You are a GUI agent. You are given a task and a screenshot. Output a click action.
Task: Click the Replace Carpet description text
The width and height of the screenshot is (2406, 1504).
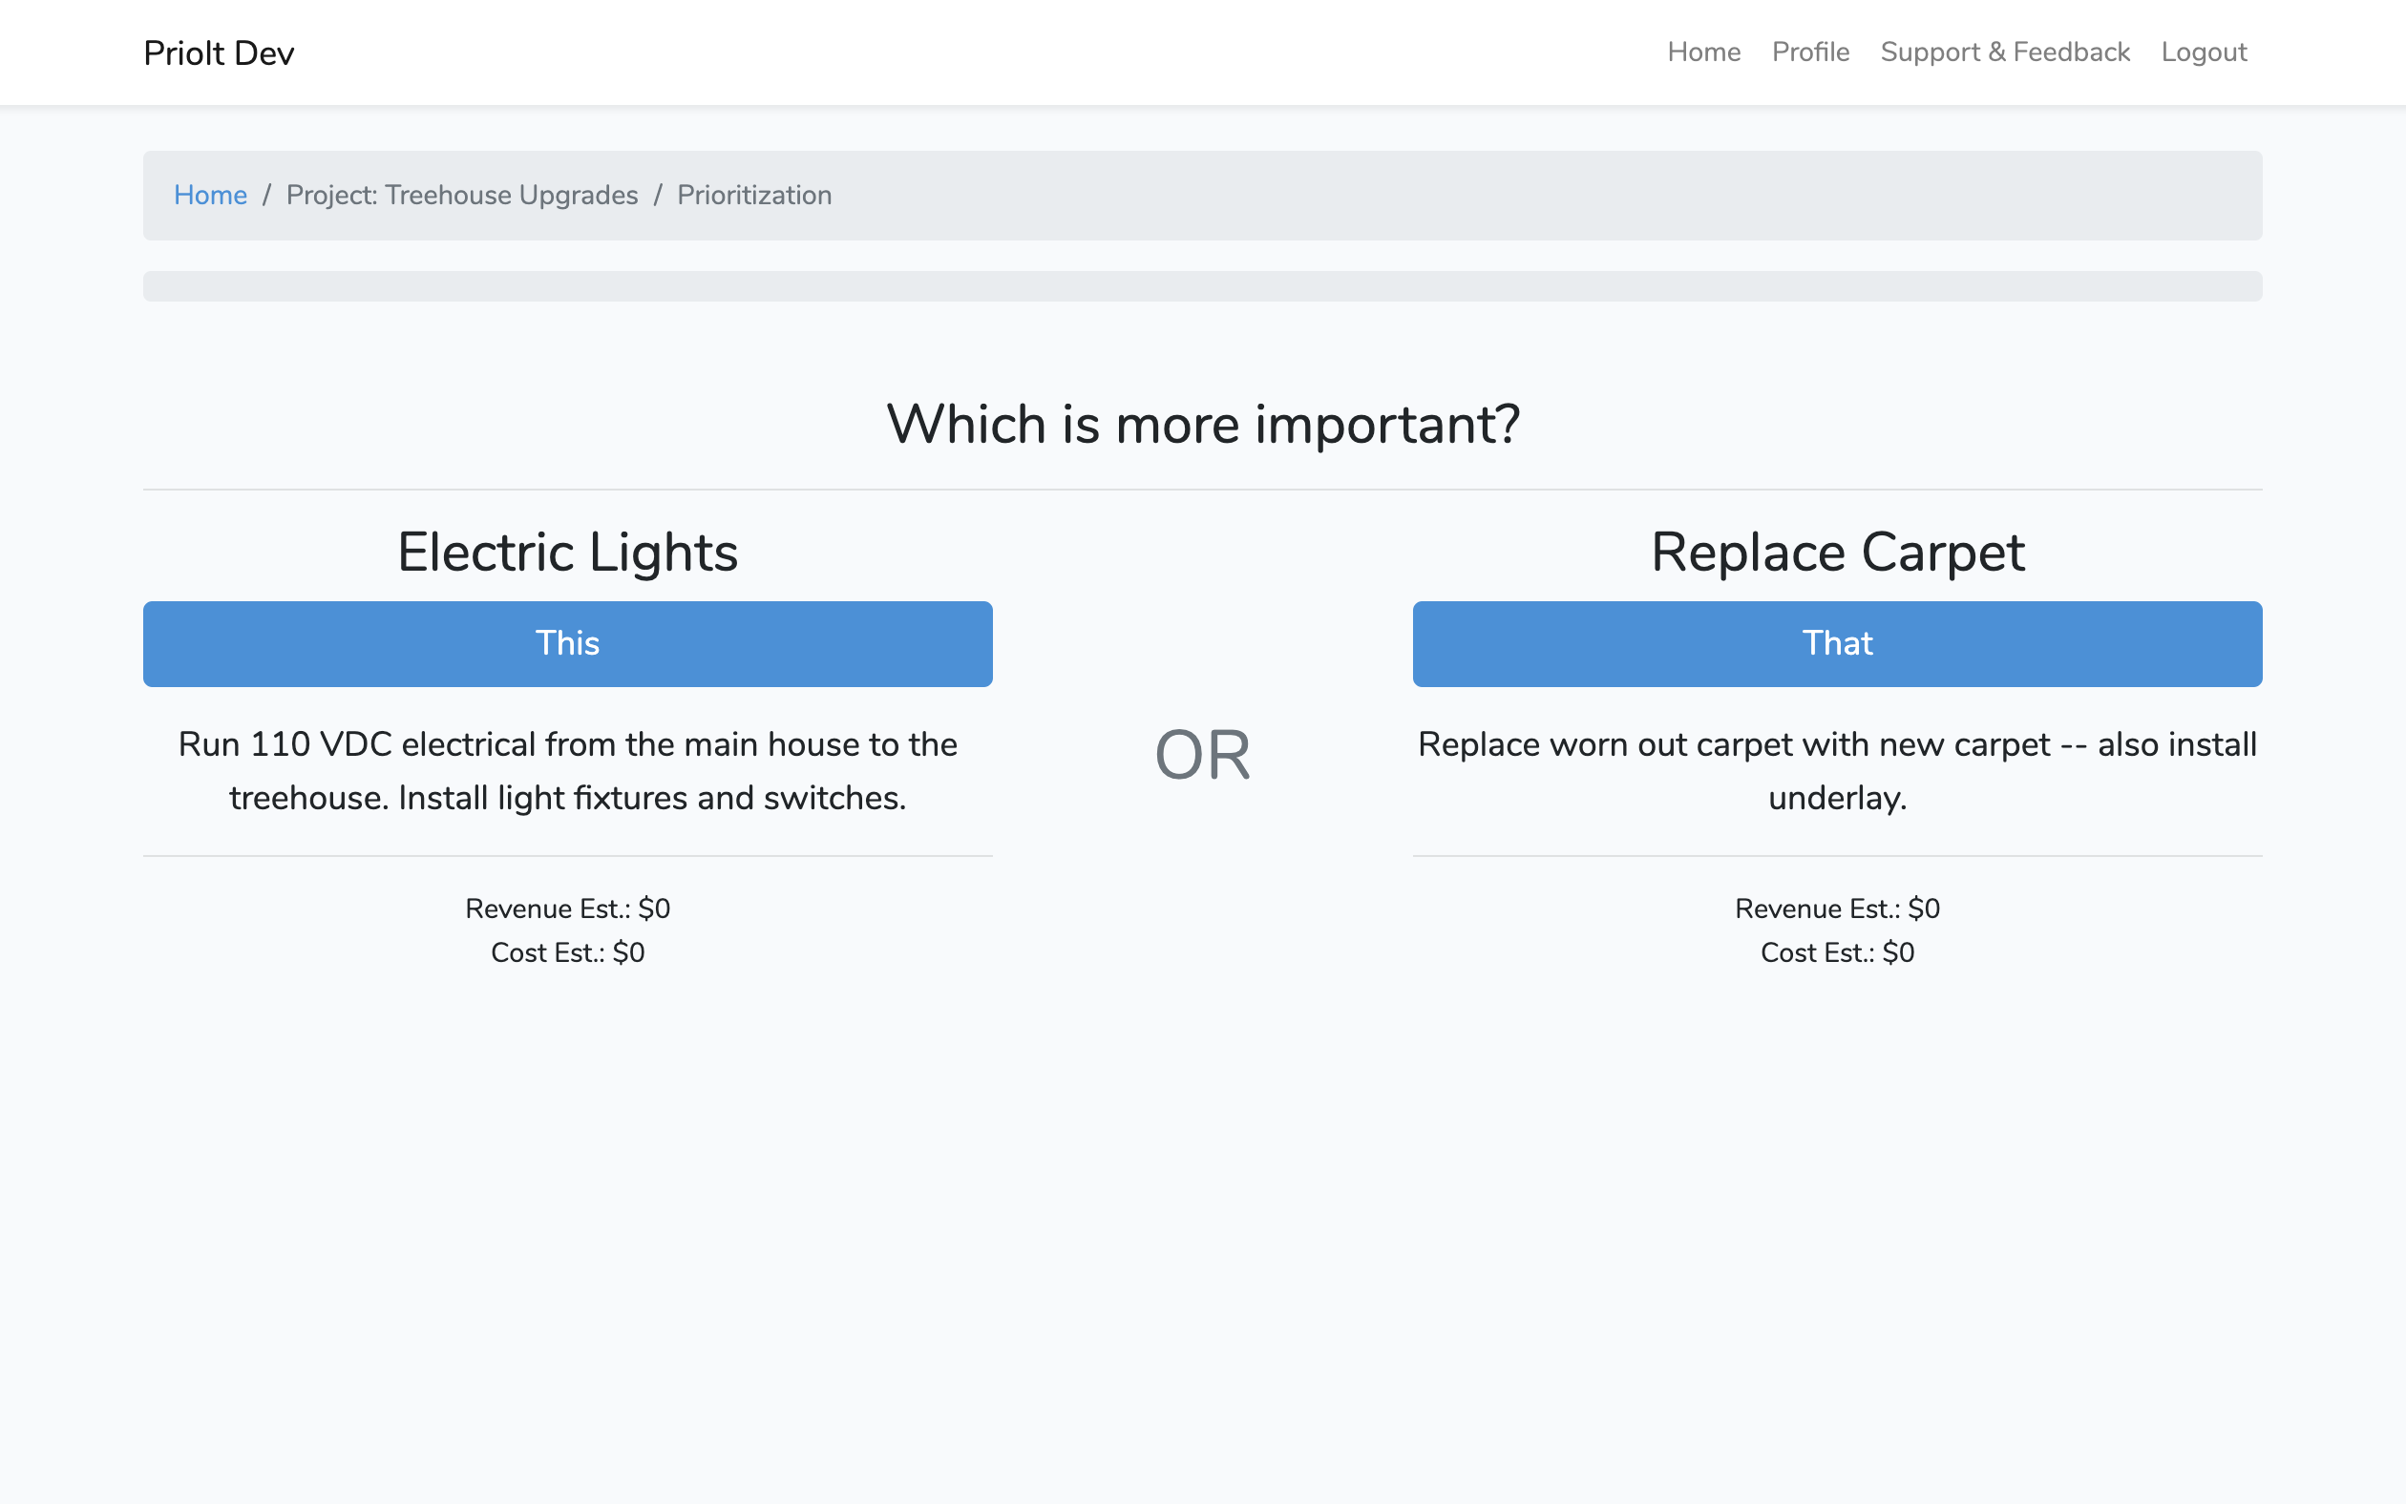coord(1837,771)
